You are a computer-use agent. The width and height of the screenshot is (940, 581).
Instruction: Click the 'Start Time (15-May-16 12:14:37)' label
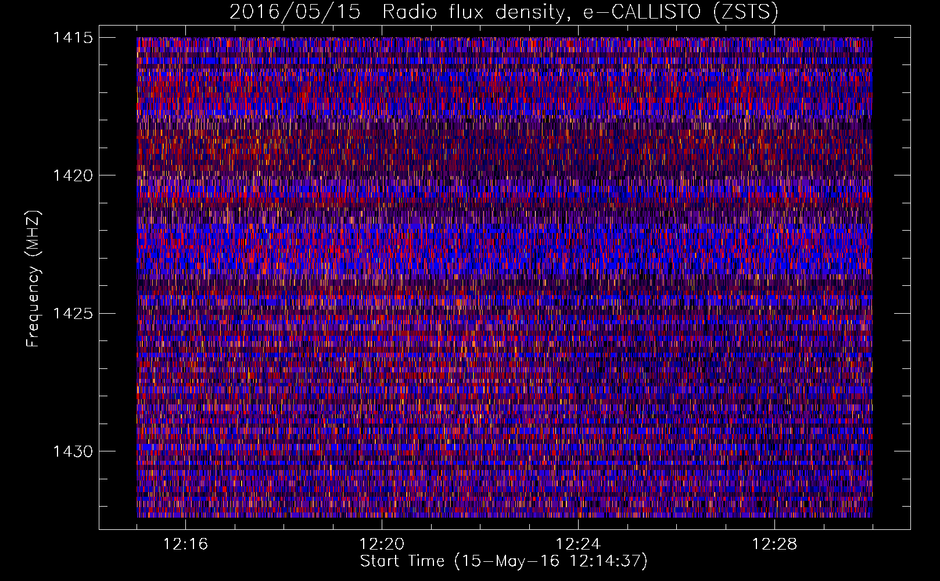tap(504, 561)
